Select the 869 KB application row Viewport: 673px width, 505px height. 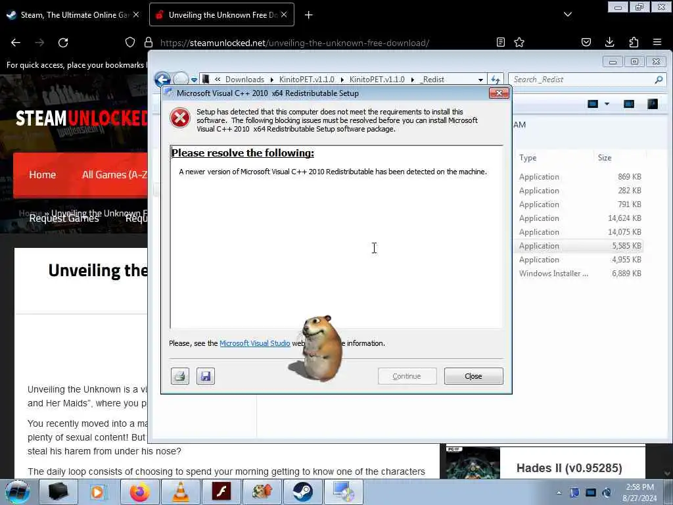tap(580, 176)
